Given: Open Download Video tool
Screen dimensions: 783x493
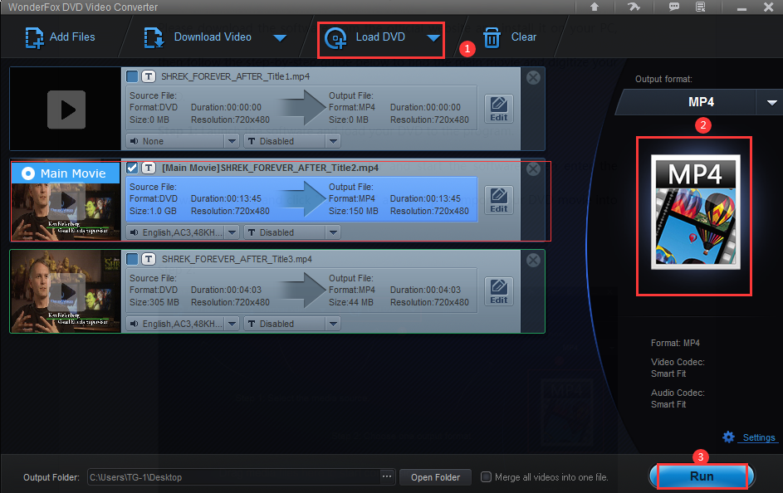Looking at the screenshot, I should tap(198, 37).
